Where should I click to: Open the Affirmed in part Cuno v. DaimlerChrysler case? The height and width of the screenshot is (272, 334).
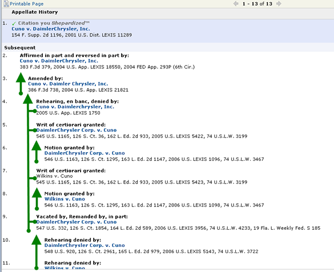coord(59,61)
